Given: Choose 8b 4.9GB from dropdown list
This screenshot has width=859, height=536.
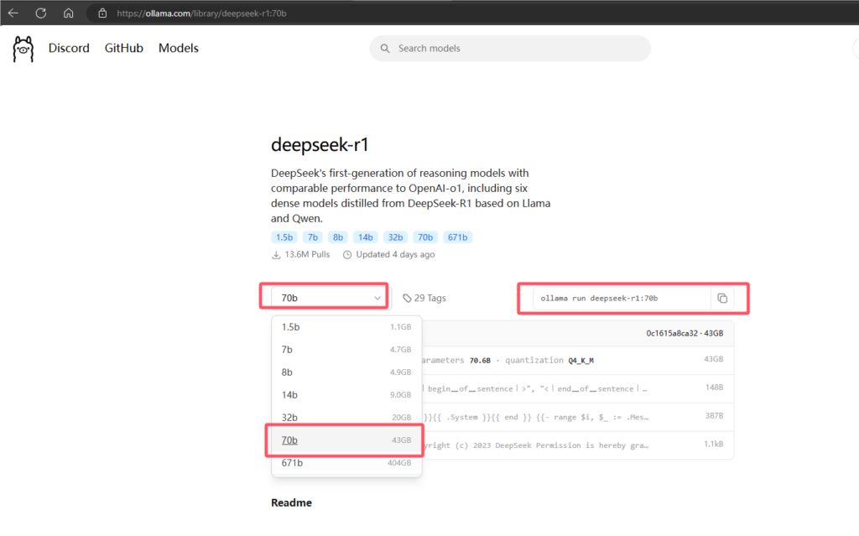Looking at the screenshot, I should click(346, 372).
